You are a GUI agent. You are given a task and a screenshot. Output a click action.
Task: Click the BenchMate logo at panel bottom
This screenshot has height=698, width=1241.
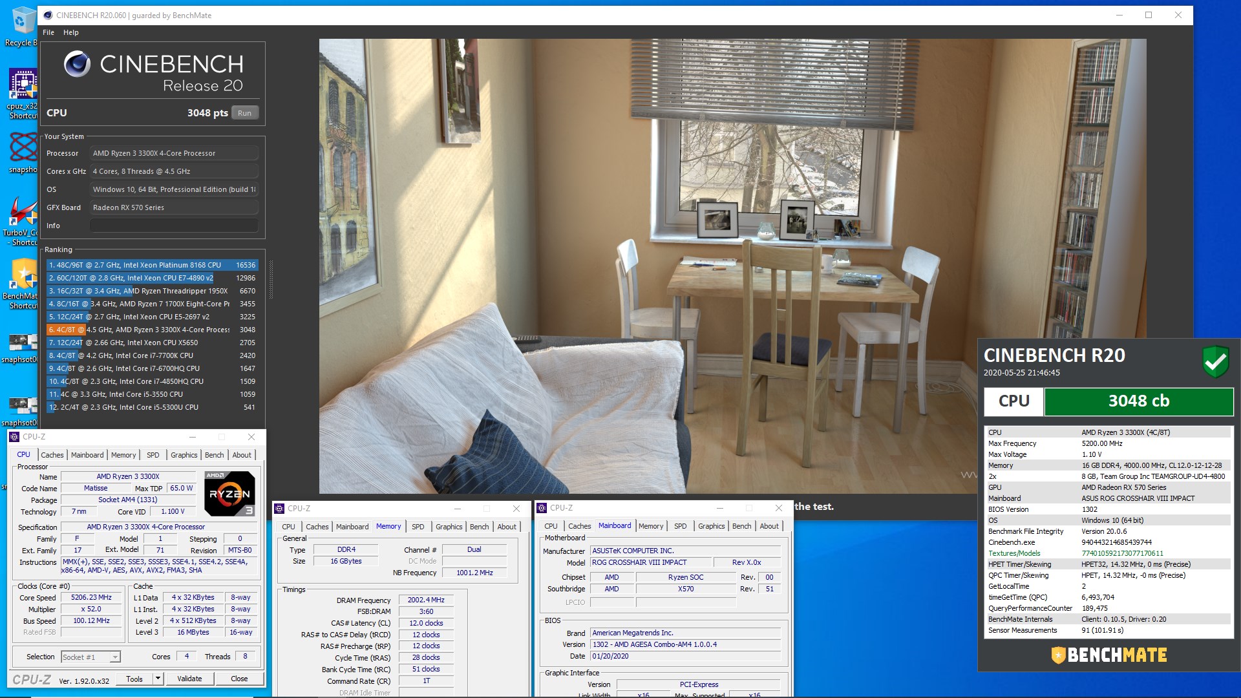[1109, 655]
